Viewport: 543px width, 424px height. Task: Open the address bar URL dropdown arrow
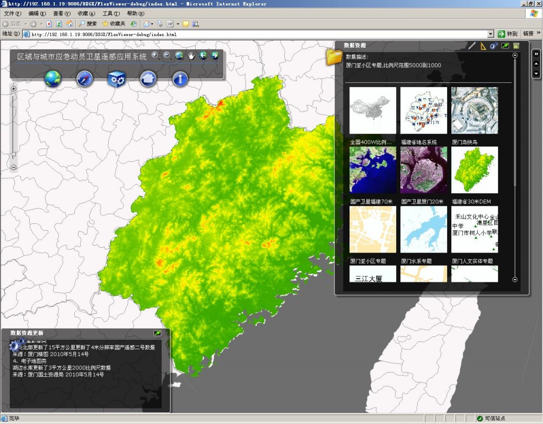point(491,34)
